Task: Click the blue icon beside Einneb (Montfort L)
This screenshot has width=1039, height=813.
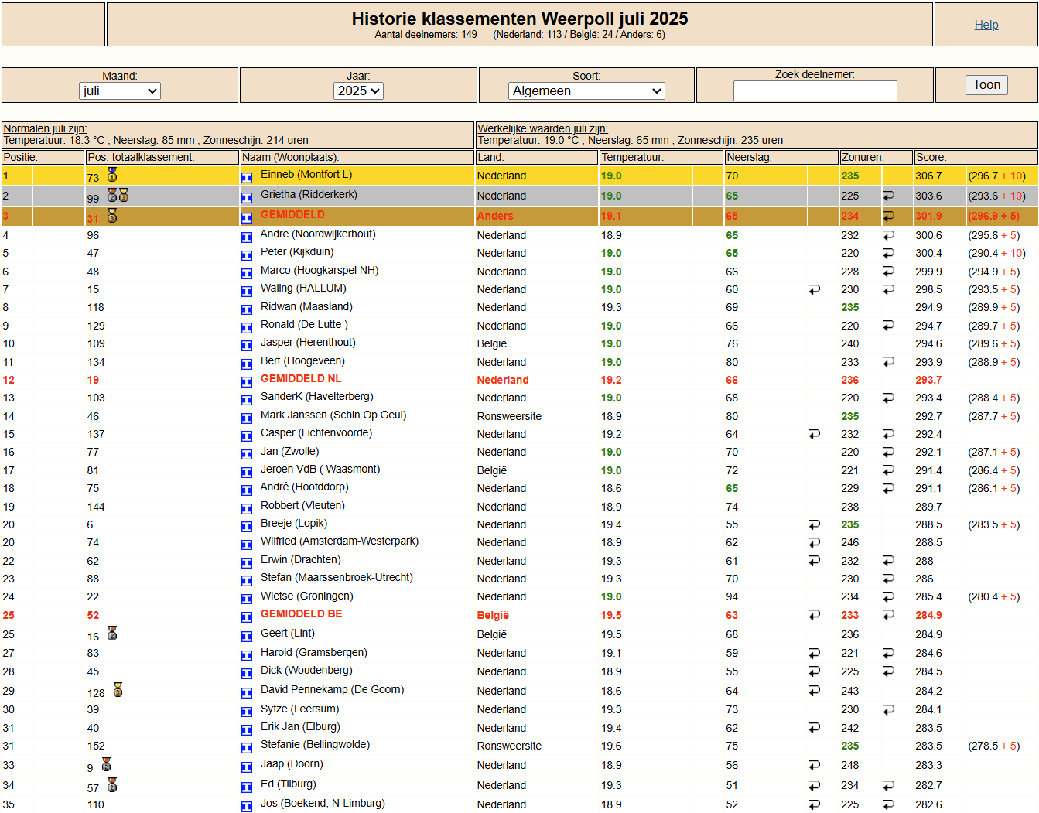Action: click(x=247, y=178)
